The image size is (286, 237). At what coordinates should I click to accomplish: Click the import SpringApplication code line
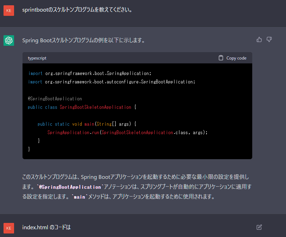[89, 73]
